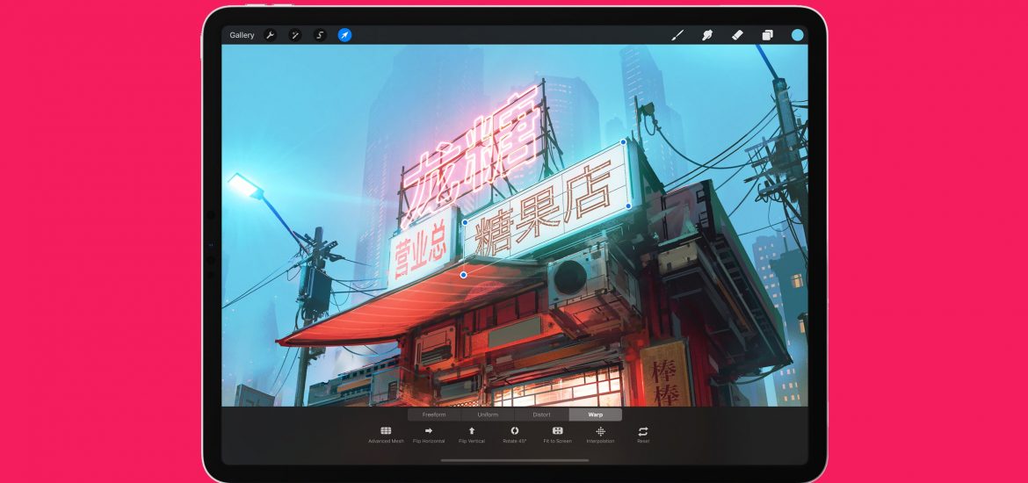Screen dimensions: 1028x483
Task: Select the Smudge tool
Action: pyautogui.click(x=707, y=35)
